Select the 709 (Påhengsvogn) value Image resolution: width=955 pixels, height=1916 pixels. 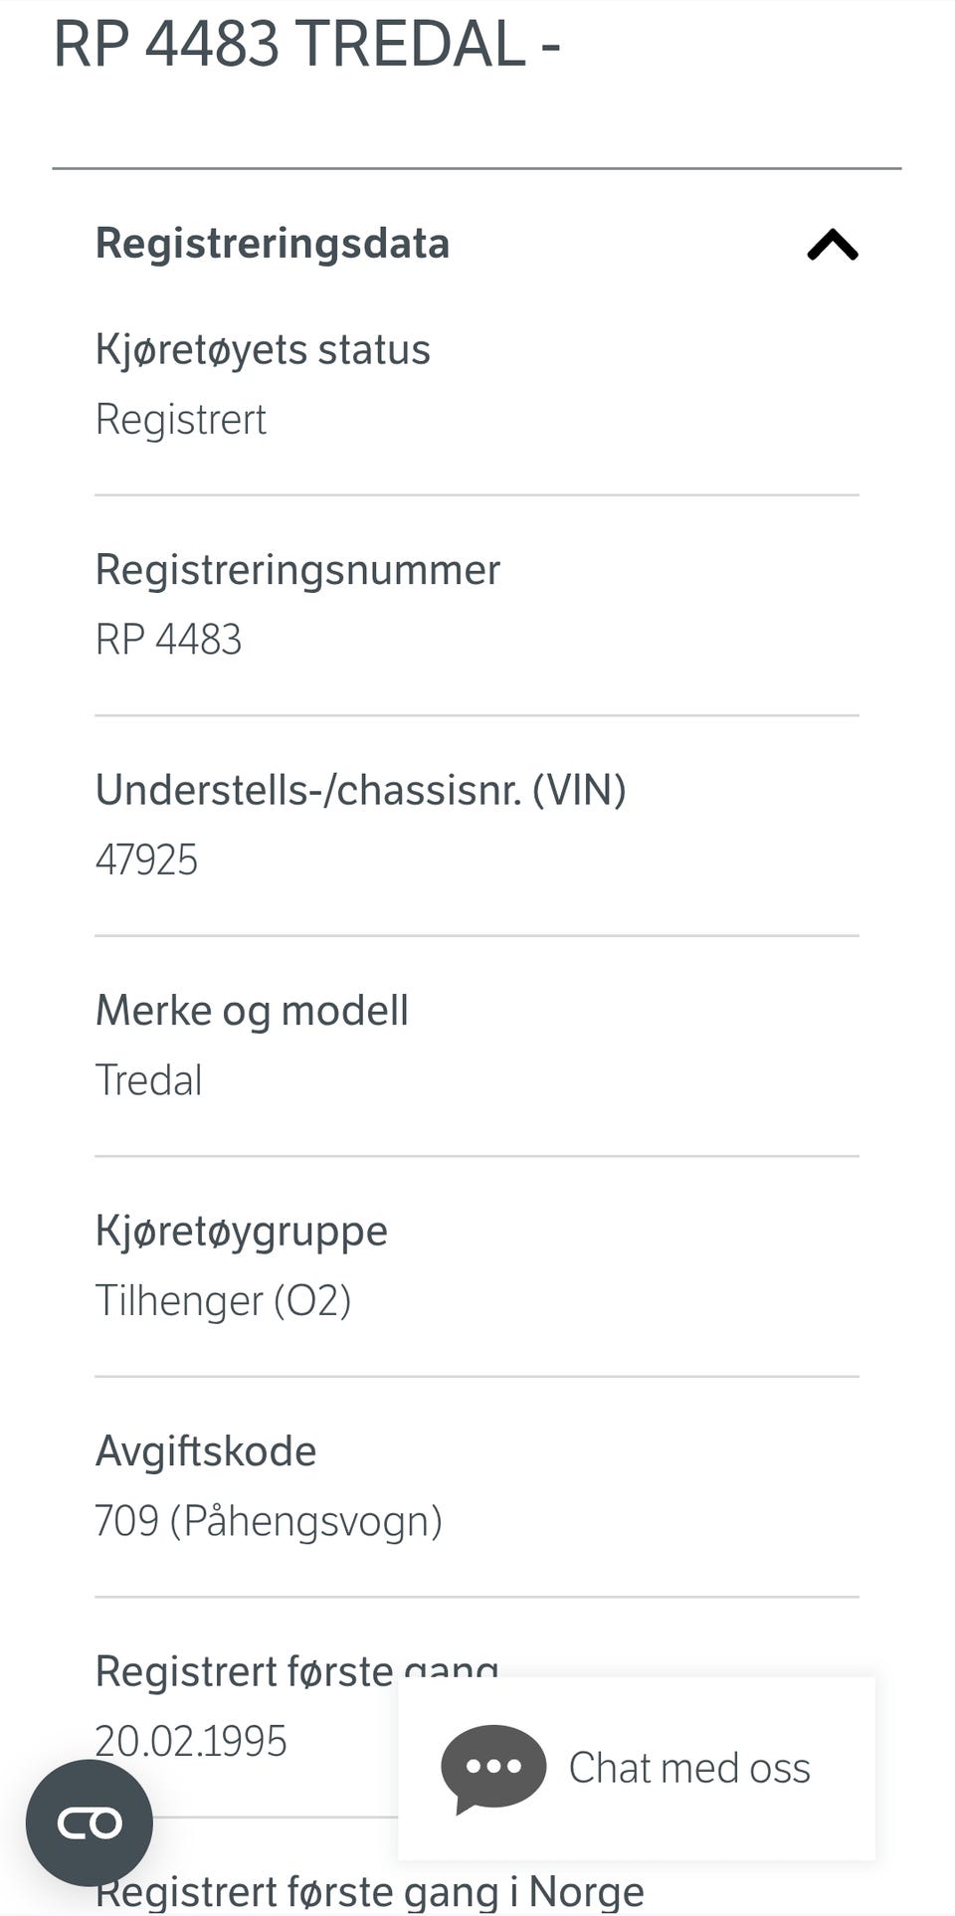click(x=269, y=1521)
